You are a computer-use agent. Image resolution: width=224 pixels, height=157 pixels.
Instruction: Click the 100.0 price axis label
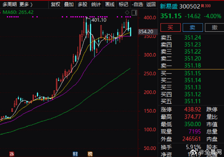[150, 129]
